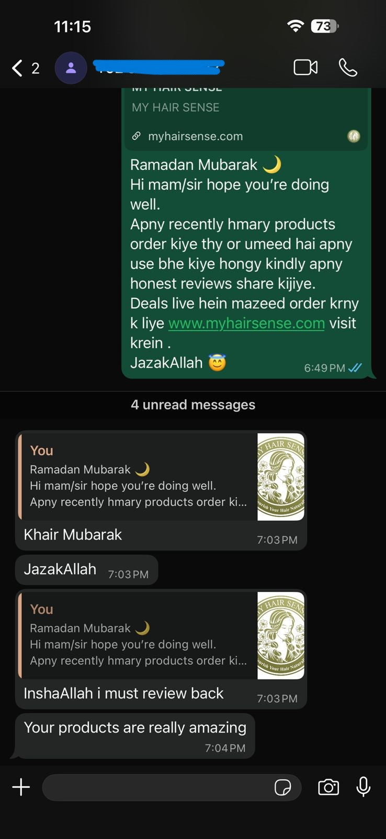Open Hair Sense logo thumbnail in second reply

281,636
